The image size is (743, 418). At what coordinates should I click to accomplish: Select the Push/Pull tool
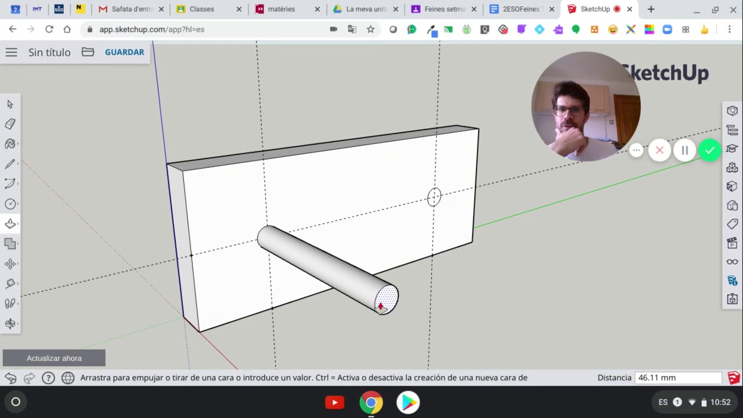(x=10, y=224)
